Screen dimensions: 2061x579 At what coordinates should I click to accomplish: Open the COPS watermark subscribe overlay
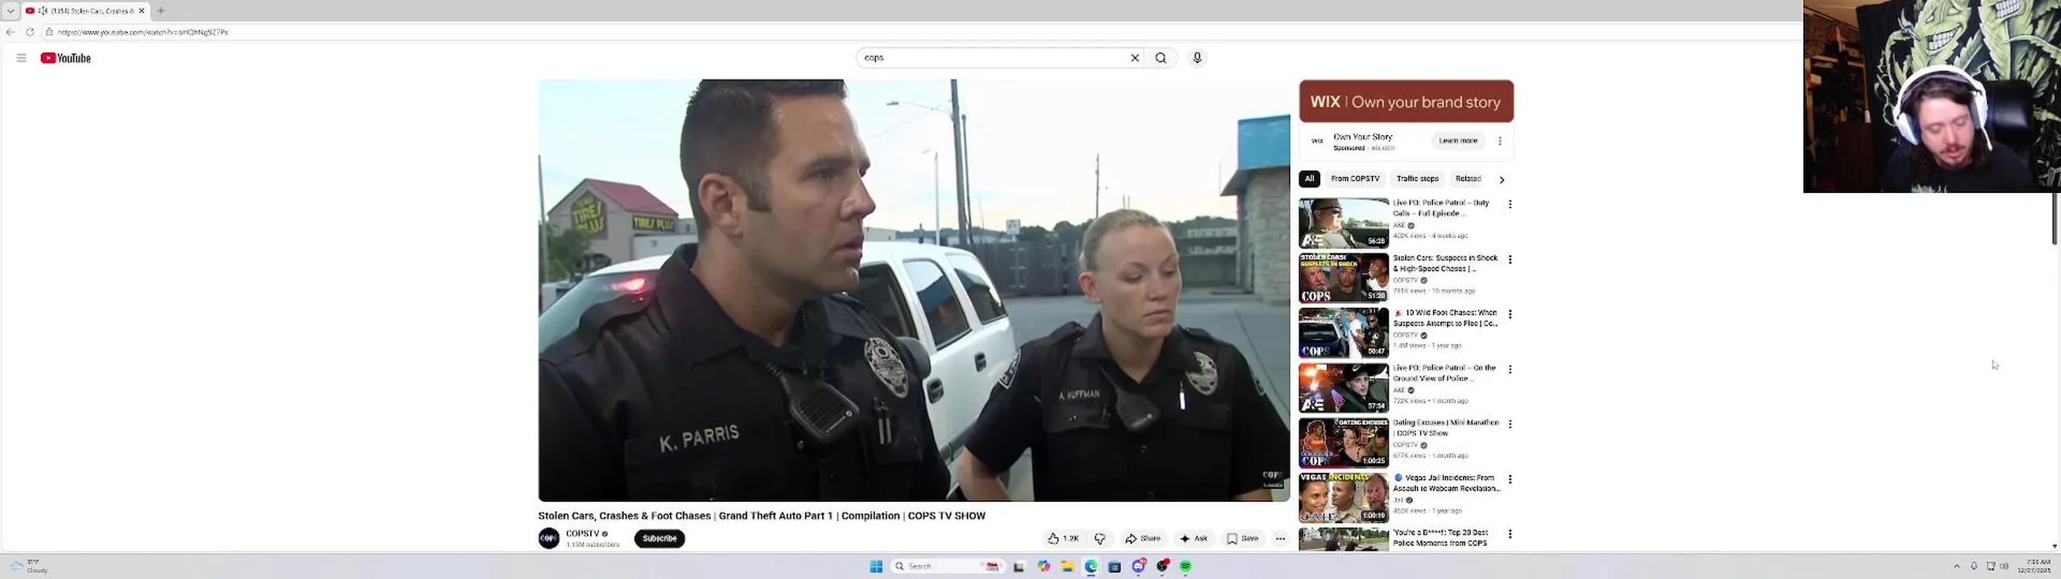[x=1272, y=479]
